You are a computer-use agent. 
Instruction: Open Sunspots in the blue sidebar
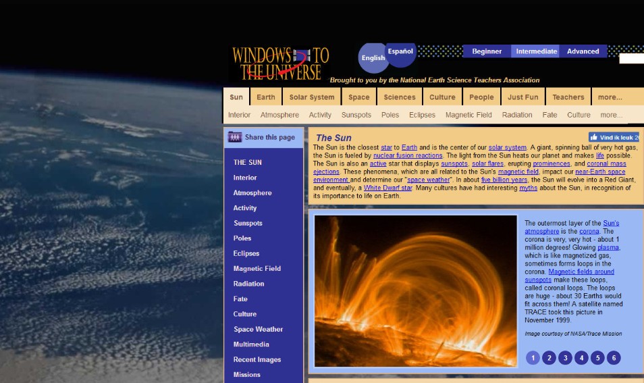248,223
